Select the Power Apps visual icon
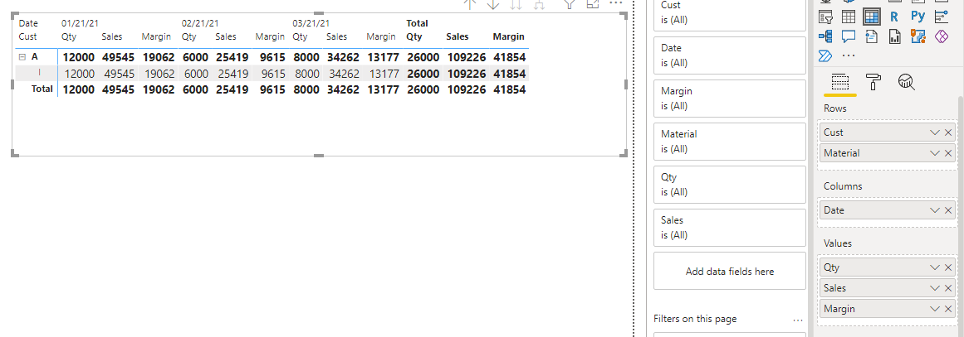Screen dimensions: 964x337 click(x=942, y=36)
